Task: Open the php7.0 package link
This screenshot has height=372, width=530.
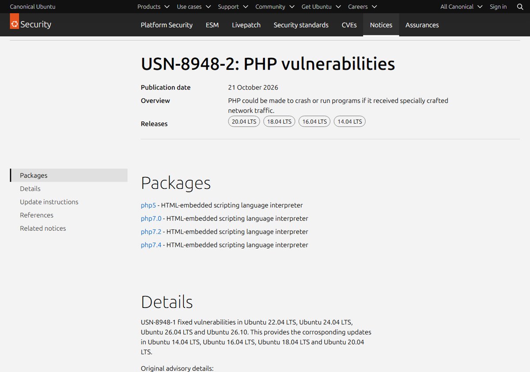Action: pyautogui.click(x=151, y=218)
